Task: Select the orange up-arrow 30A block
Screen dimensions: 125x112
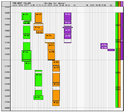Action: point(56,63)
